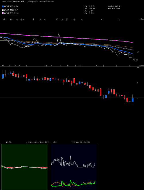Click the white DOW MT legend swatch

pyautogui.click(x=3, y=10)
